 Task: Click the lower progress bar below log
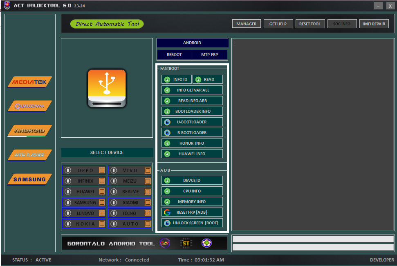pos(313,247)
